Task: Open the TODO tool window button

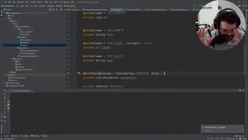Action: click(x=15, y=136)
